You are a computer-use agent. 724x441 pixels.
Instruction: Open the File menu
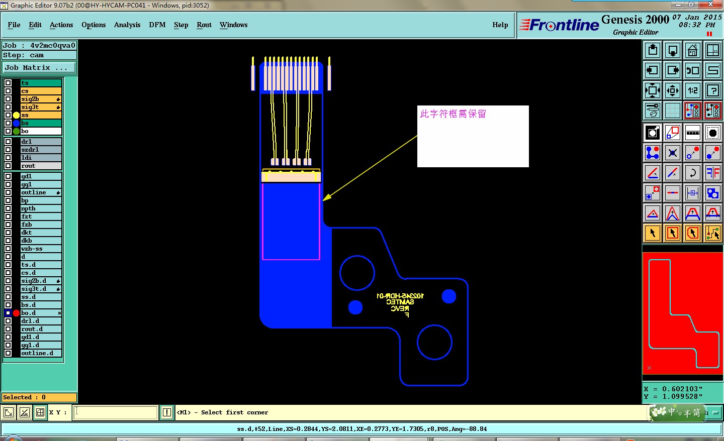(x=14, y=25)
